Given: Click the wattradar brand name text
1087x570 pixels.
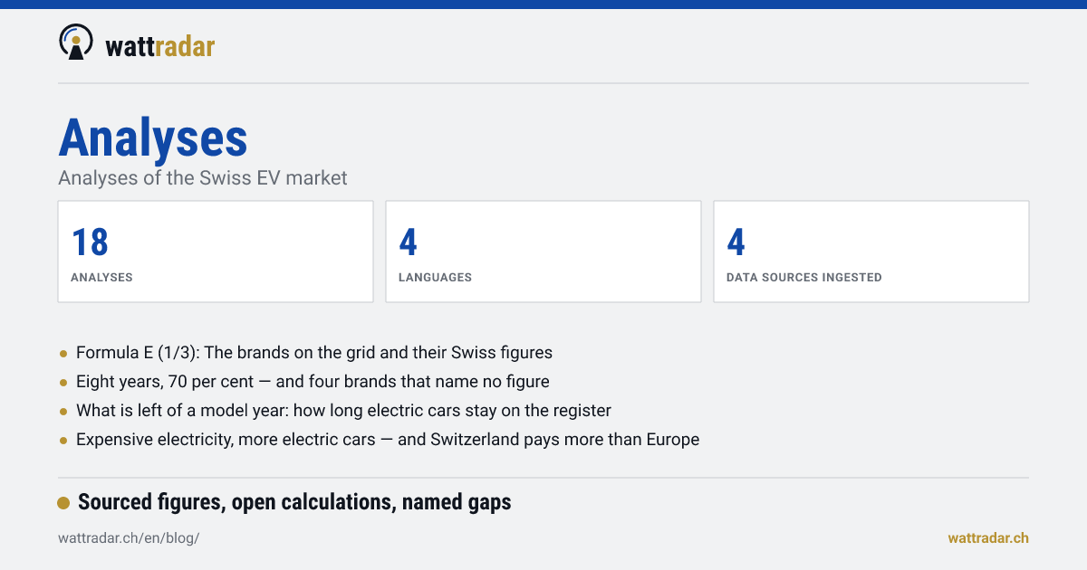Looking at the screenshot, I should pos(159,45).
